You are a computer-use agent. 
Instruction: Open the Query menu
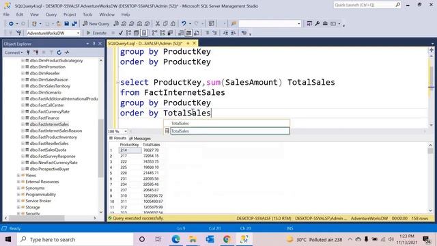click(51, 14)
